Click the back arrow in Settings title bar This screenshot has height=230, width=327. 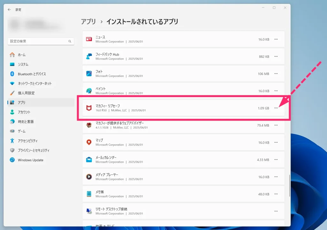pyautogui.click(x=9, y=10)
